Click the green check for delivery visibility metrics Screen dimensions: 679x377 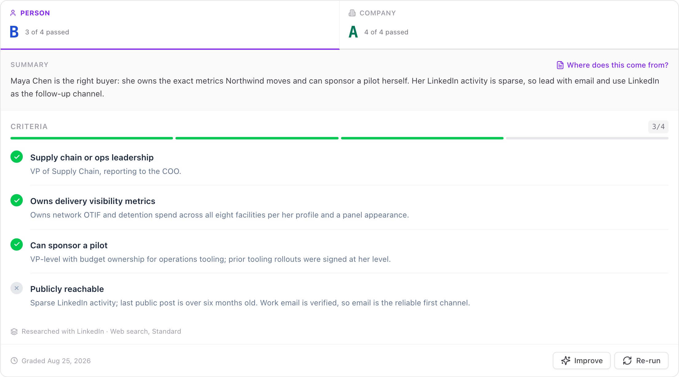coord(17,200)
